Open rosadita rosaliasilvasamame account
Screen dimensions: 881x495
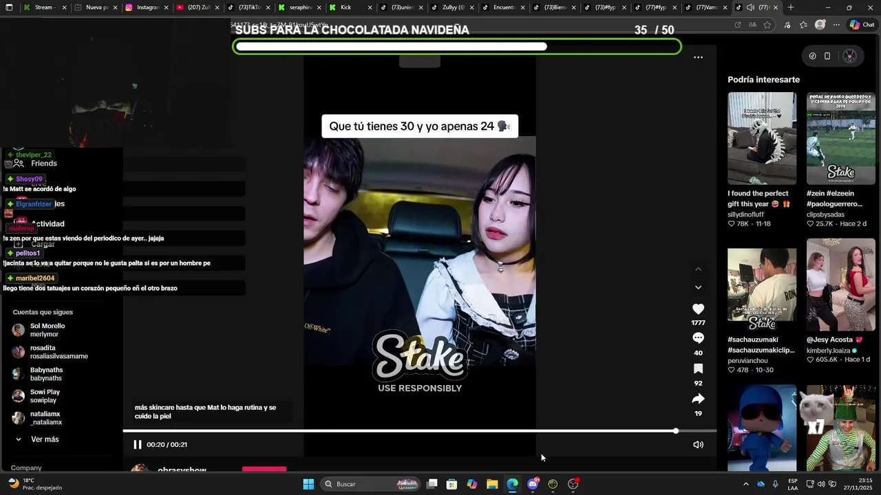coord(50,352)
